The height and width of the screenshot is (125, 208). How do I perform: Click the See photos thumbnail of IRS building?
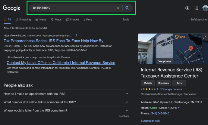tap(156, 49)
